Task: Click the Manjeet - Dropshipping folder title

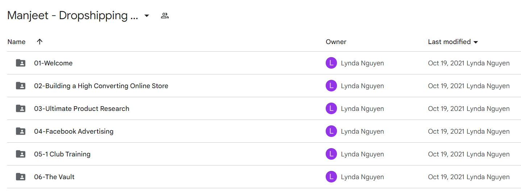Action: 72,16
